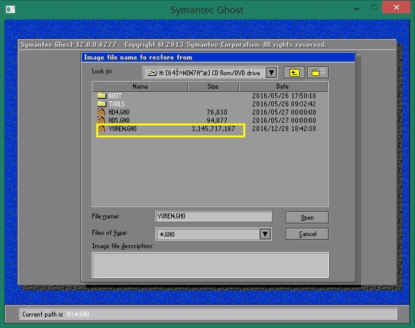The width and height of the screenshot is (415, 328).
Task: Click the CD drive icon in Look in
Action: coord(152,73)
